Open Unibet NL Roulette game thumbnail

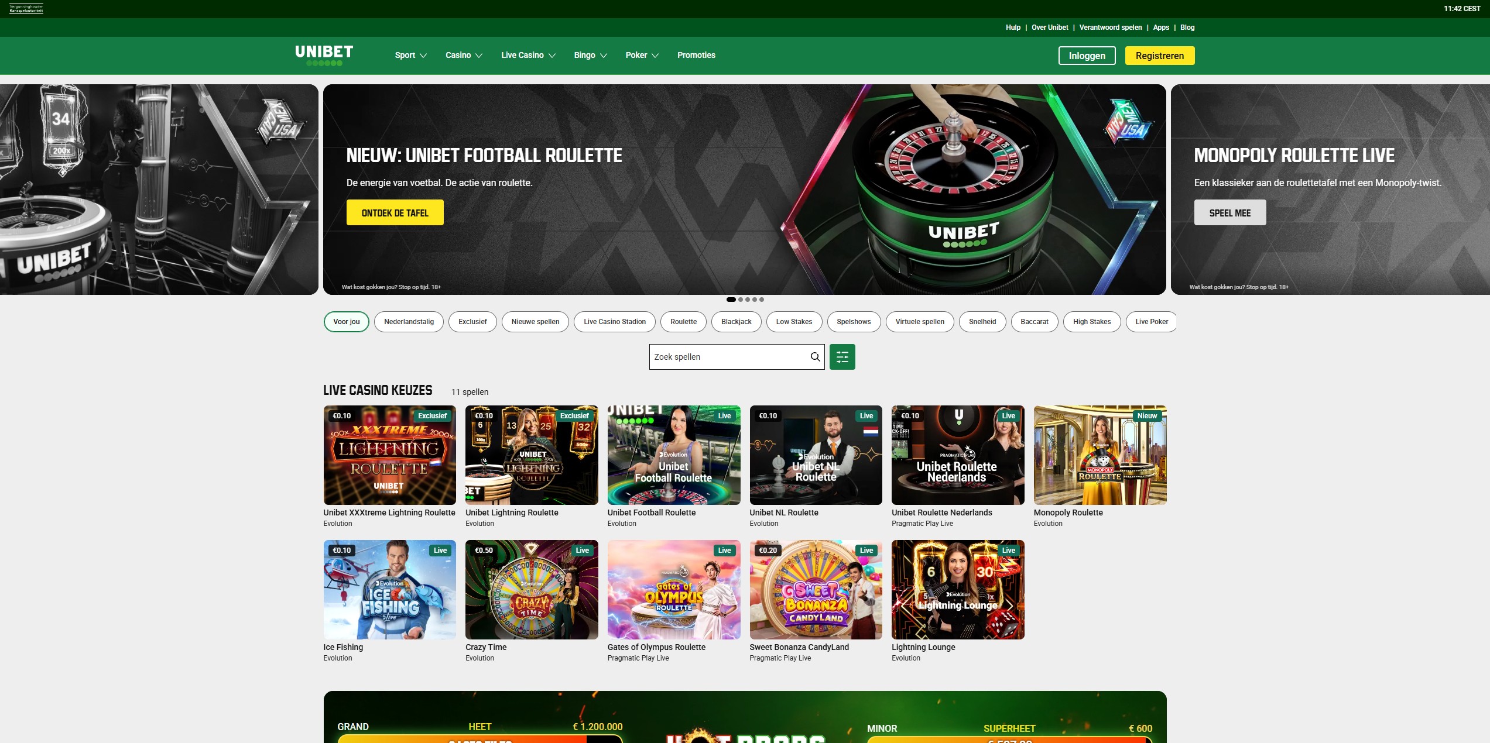point(816,455)
